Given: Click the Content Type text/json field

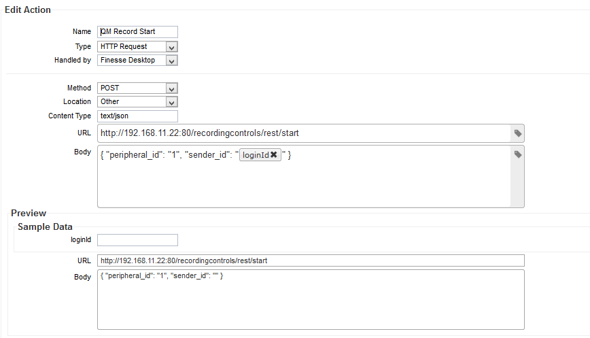Looking at the screenshot, I should coord(137,116).
